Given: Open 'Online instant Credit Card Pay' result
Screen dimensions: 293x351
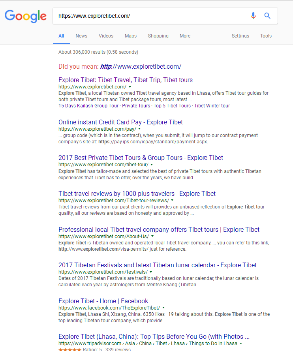Looking at the screenshot, I should click(x=120, y=122).
